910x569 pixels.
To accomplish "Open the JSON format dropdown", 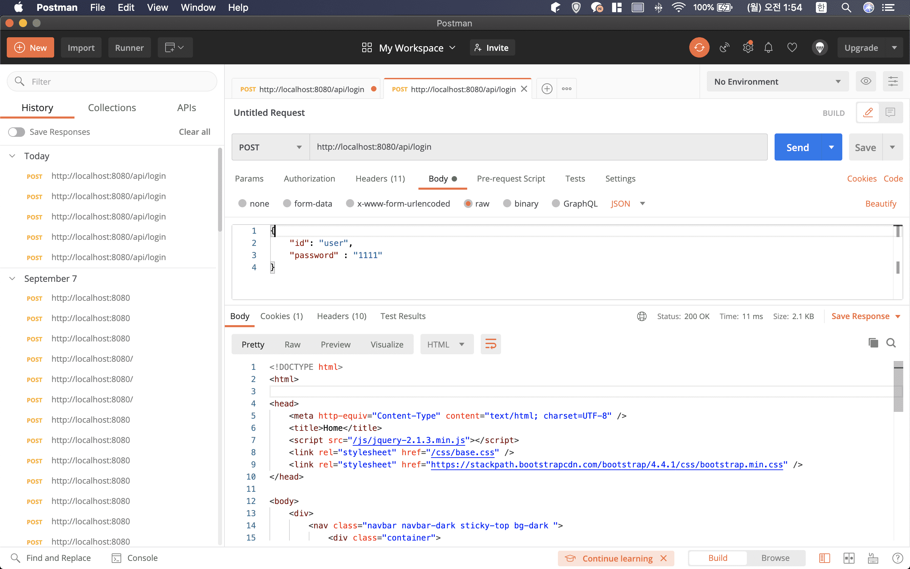I will coord(628,204).
